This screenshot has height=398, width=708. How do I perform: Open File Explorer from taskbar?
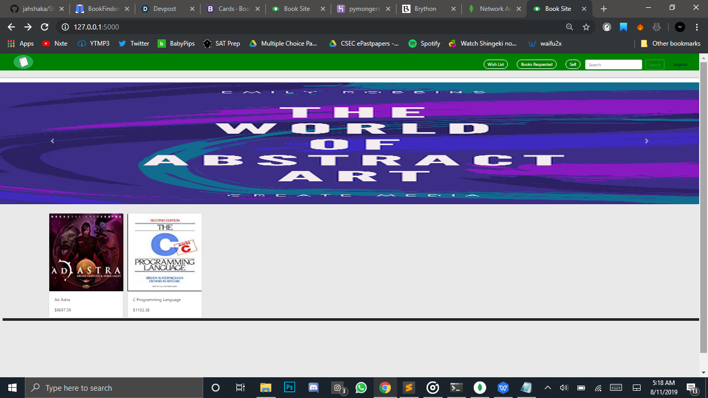point(265,388)
